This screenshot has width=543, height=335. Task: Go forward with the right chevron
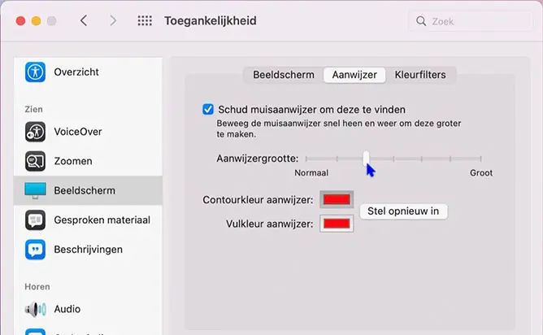[x=113, y=21]
